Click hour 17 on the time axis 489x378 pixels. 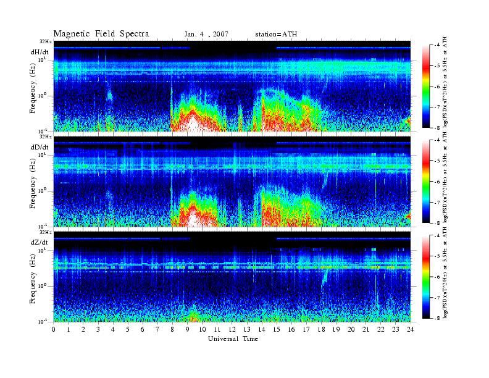coord(306,330)
